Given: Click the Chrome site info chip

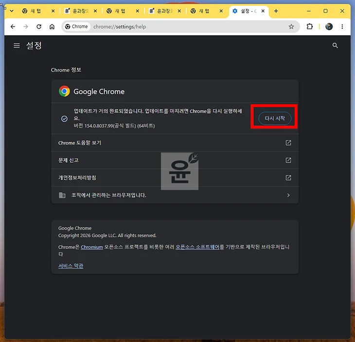Looking at the screenshot, I should pyautogui.click(x=76, y=26).
